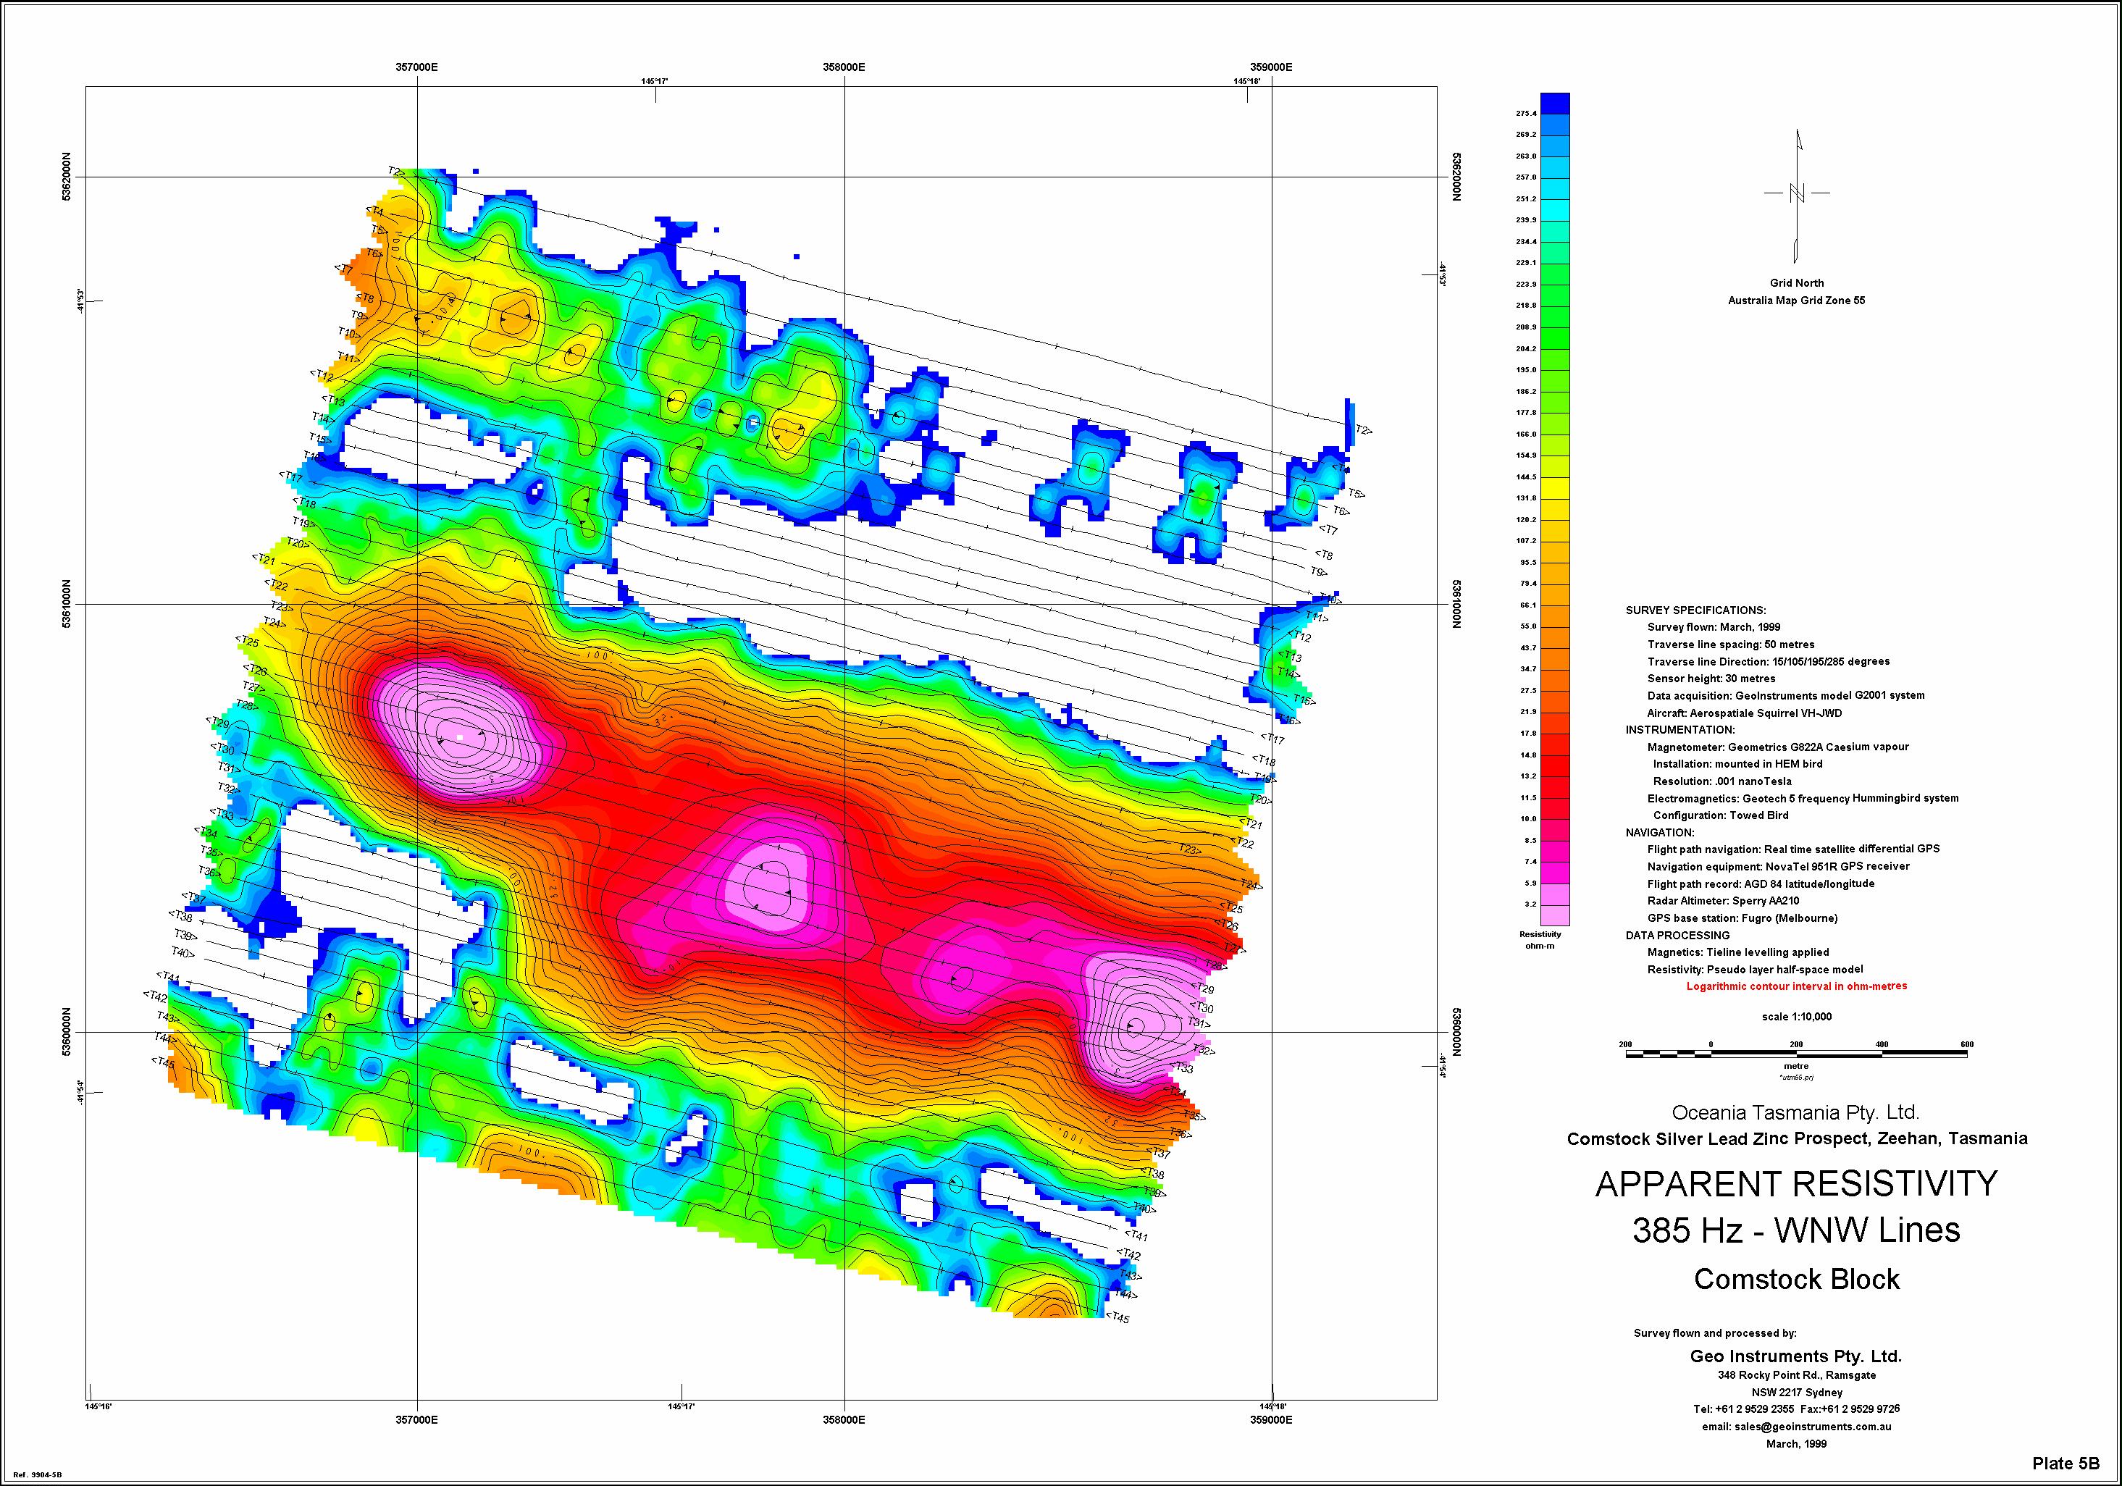This screenshot has width=2122, height=1486.
Task: Click the dark blue 275.4 legend swatch
Action: click(x=1554, y=104)
